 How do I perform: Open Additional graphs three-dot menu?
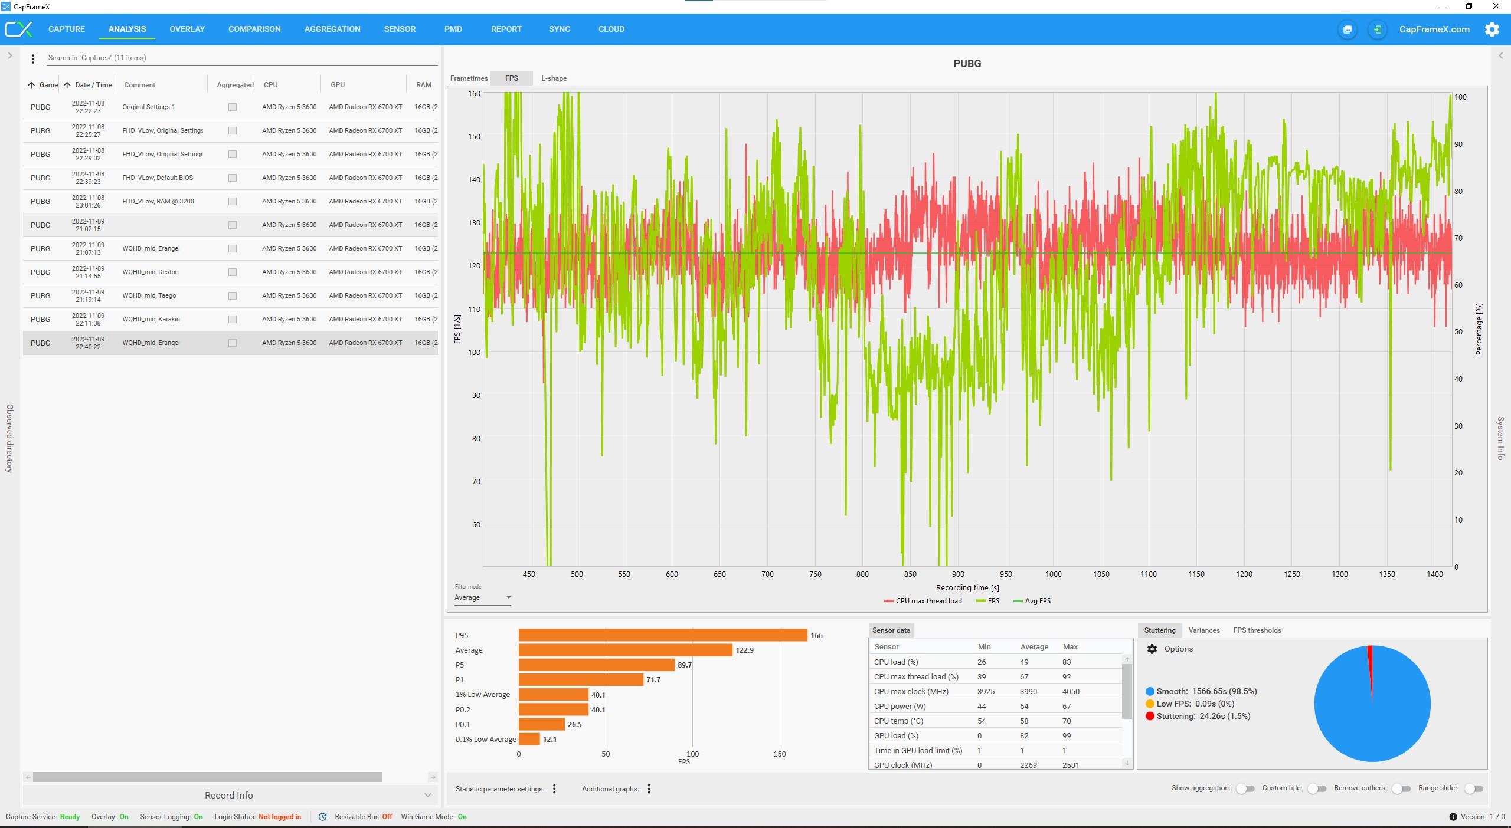click(x=649, y=789)
